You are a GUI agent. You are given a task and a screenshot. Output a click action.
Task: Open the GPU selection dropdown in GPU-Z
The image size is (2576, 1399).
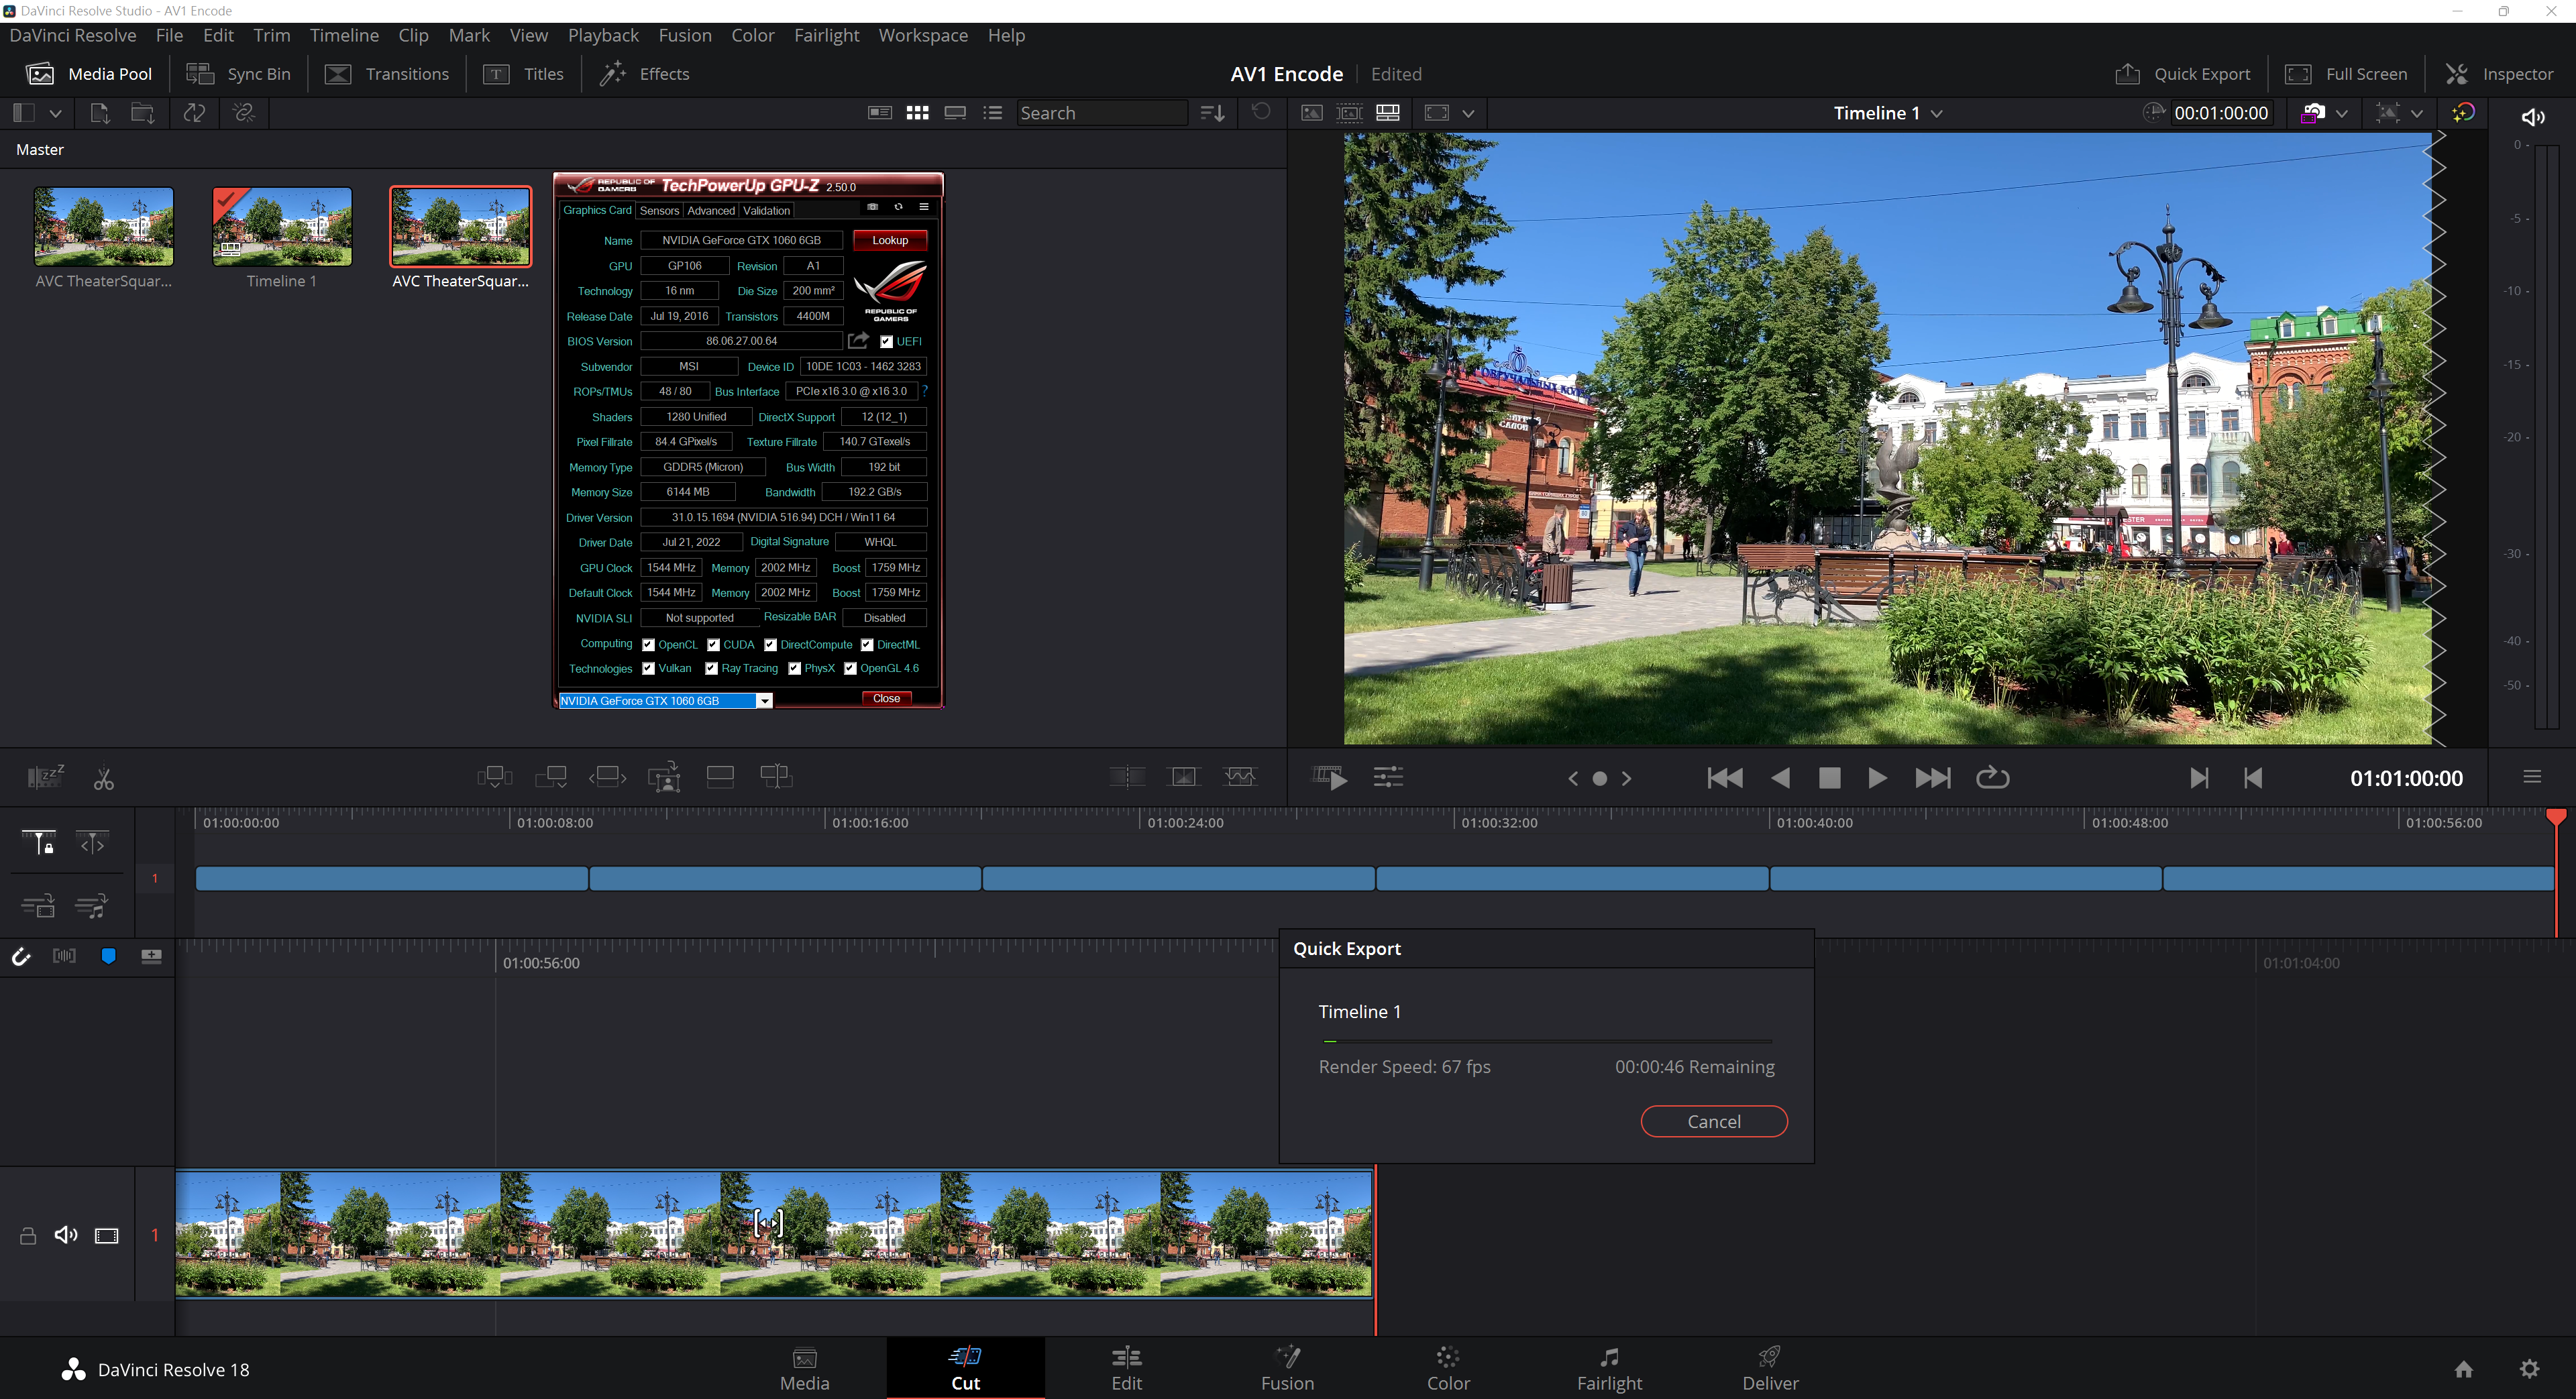[764, 701]
